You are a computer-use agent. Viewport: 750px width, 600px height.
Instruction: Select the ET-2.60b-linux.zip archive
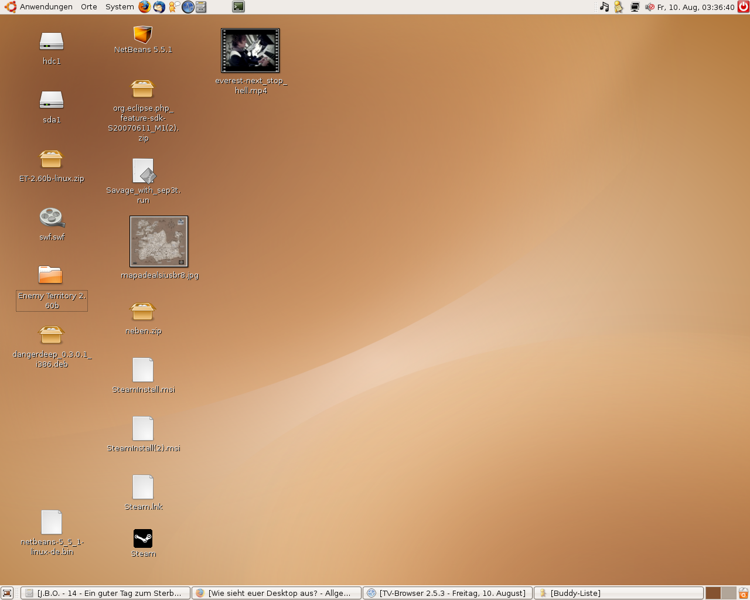(x=51, y=159)
